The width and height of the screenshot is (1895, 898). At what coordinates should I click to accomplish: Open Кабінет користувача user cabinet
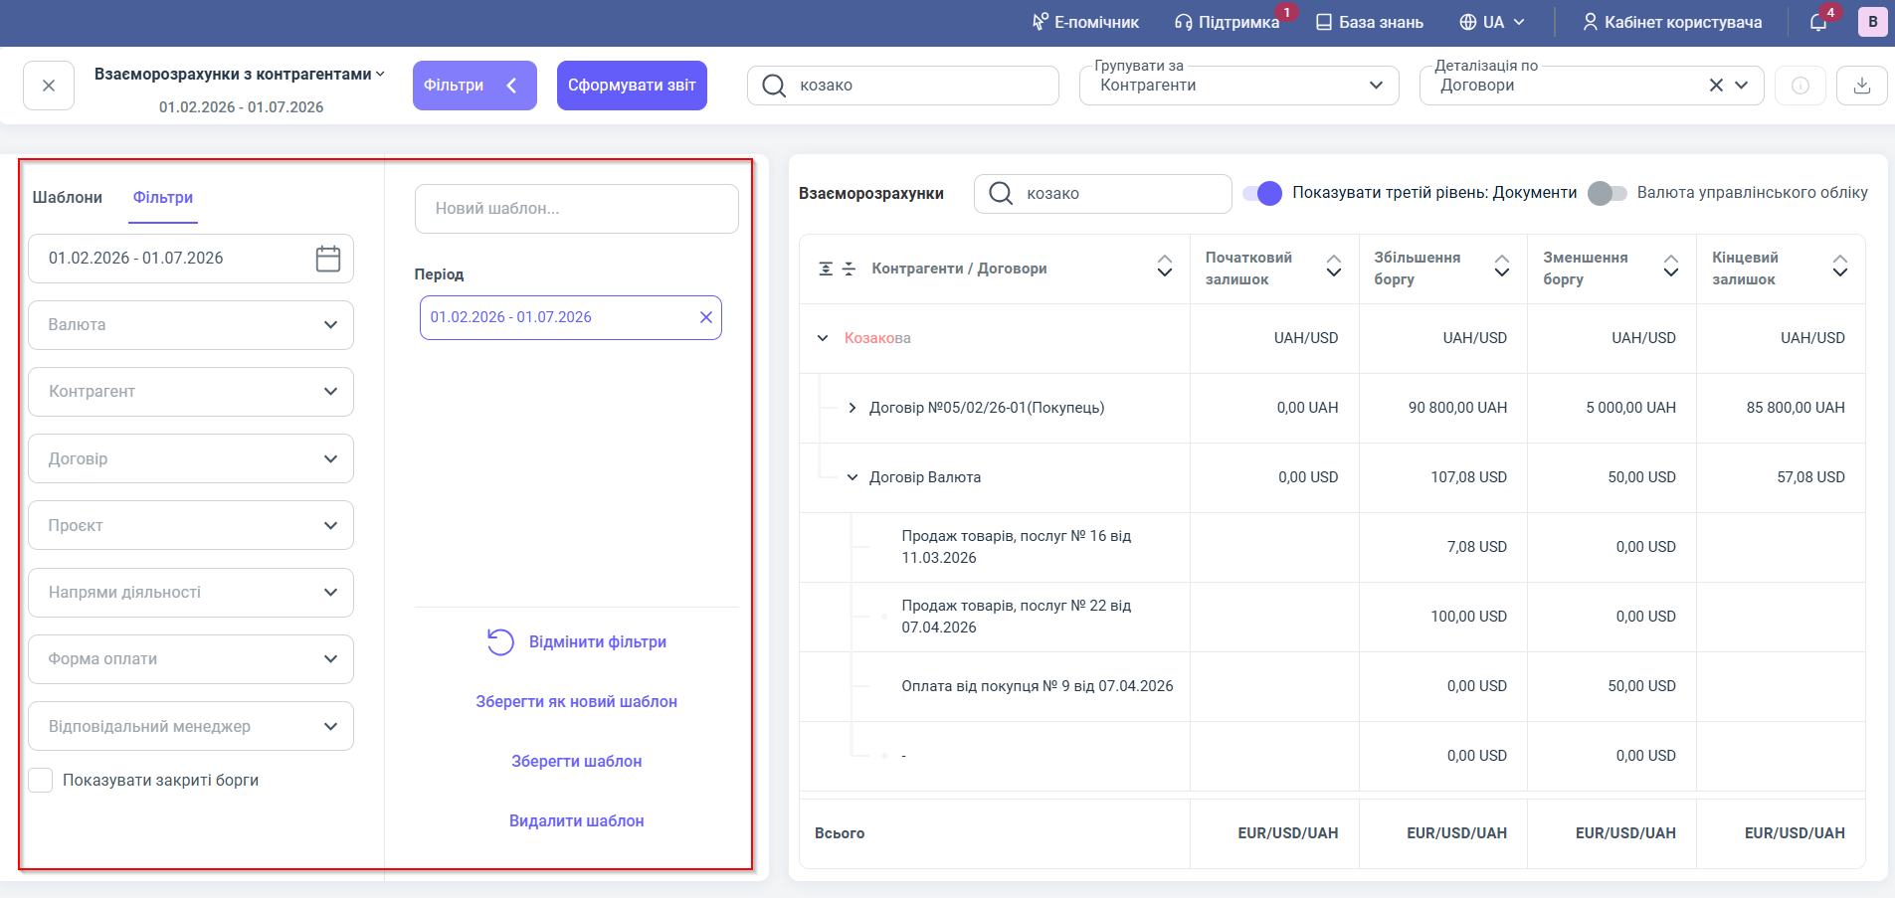coord(1671,22)
